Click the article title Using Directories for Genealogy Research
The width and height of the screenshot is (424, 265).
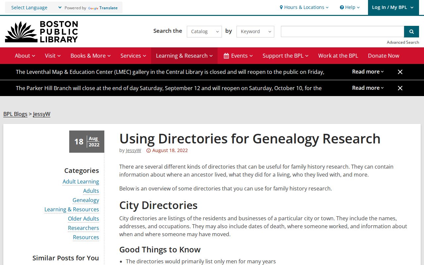pyautogui.click(x=250, y=139)
